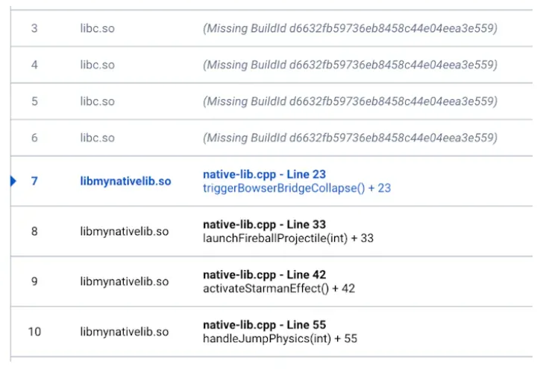
Task: Click triggerBowserBridgeCollapse() + 23 function text
Action: point(296,188)
